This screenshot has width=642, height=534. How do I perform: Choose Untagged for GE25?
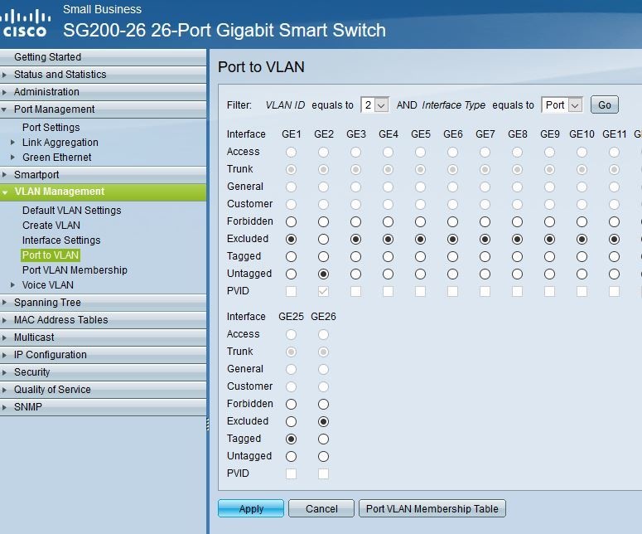coord(291,456)
